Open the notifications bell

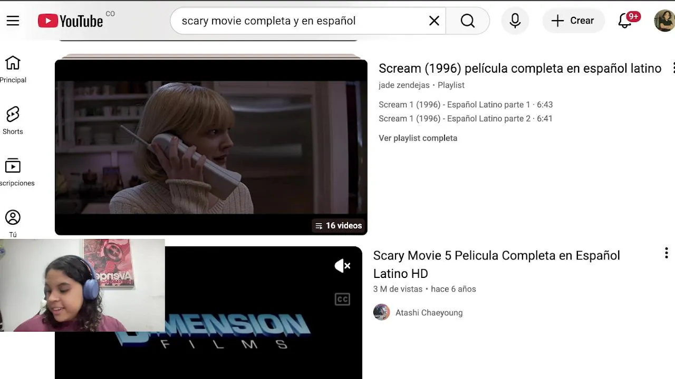click(625, 21)
